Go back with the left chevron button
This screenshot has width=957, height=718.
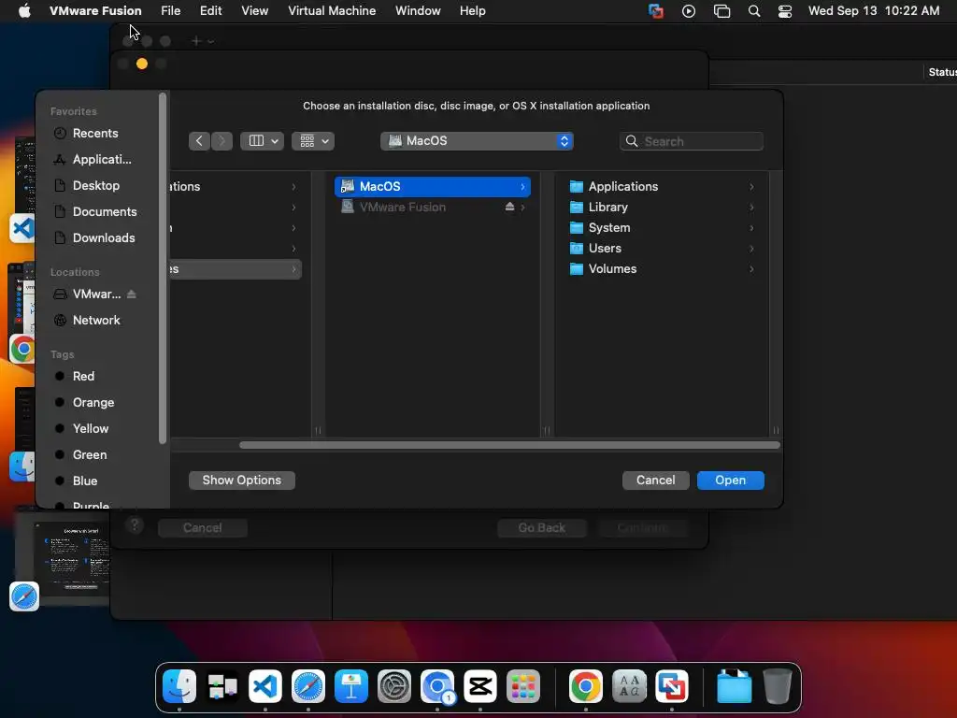(199, 141)
